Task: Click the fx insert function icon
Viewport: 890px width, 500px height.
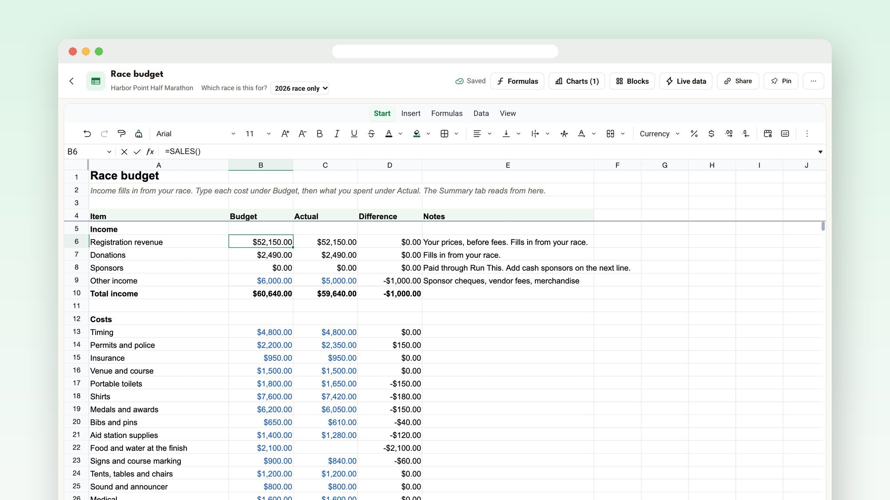Action: click(x=150, y=151)
